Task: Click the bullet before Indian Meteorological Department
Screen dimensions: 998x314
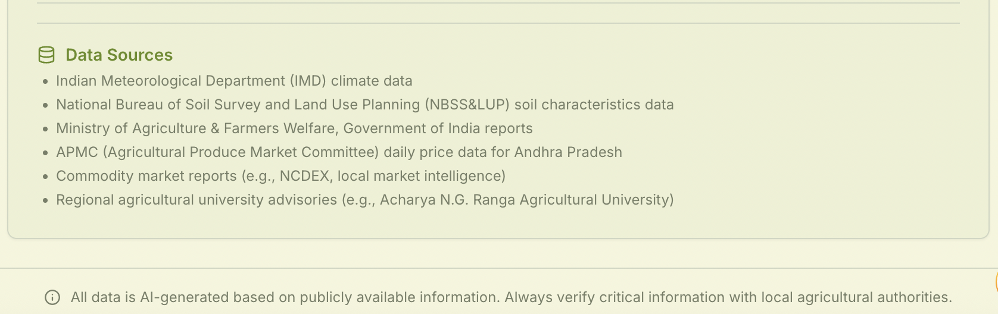Action: point(45,81)
